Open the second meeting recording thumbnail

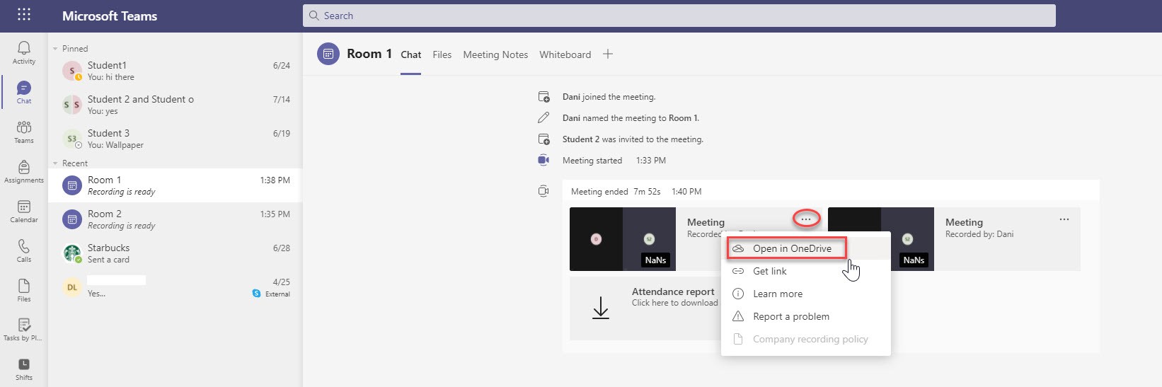(881, 239)
